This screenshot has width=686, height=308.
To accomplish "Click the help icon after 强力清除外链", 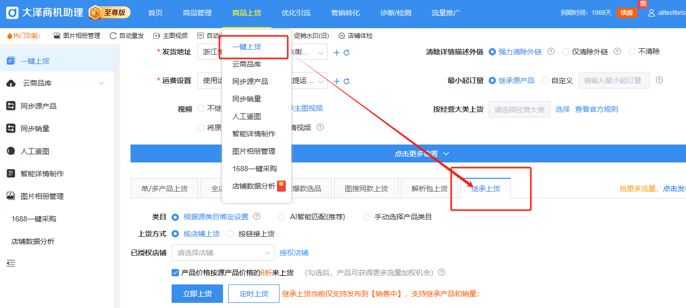I will [551, 52].
